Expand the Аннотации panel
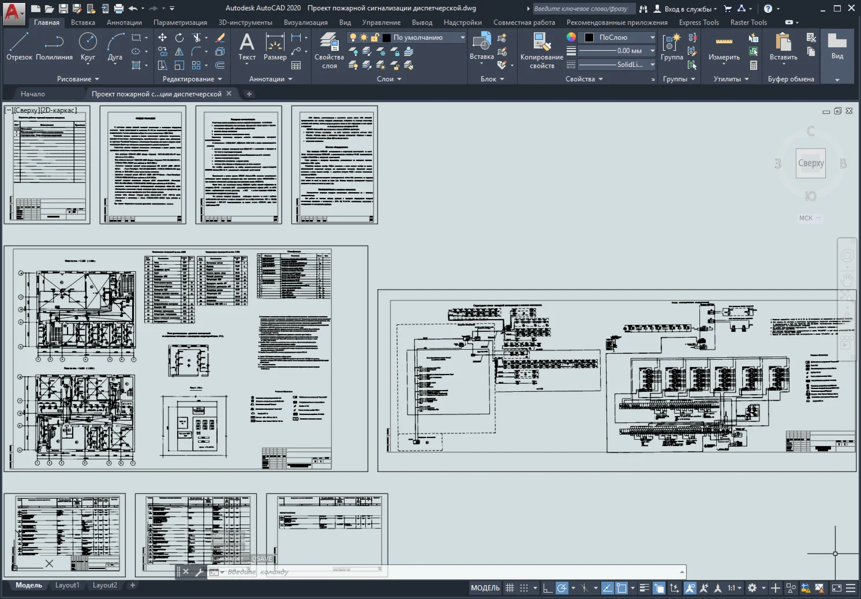 tap(271, 79)
